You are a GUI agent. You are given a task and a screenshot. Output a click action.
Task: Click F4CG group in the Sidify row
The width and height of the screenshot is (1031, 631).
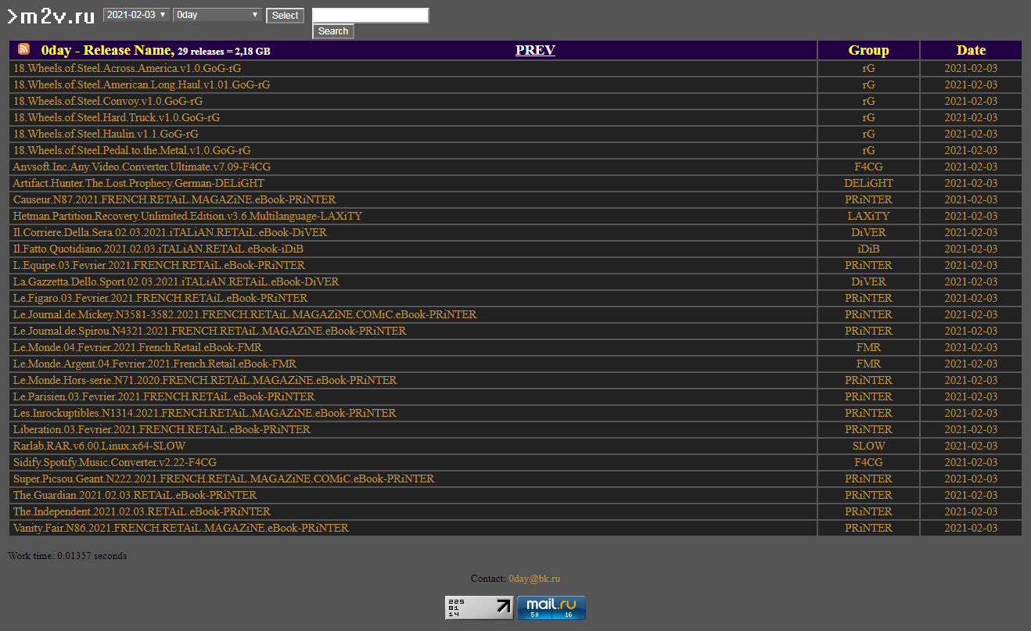pyautogui.click(x=868, y=462)
